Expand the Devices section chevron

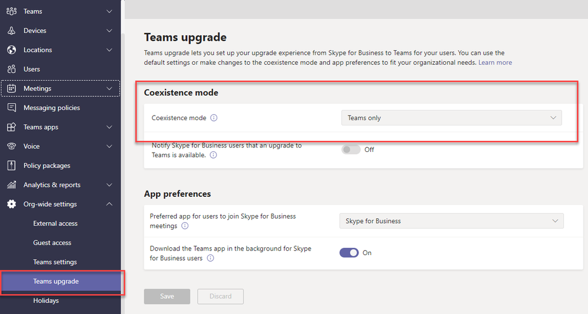109,31
